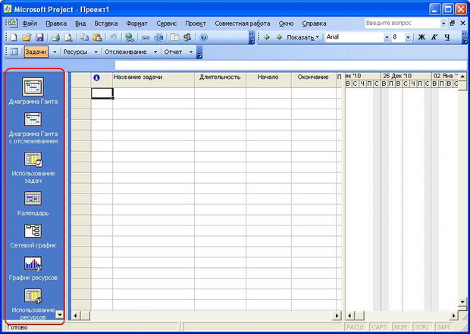Open the Окно menu
Image resolution: width=470 pixels, height=334 pixels.
tap(286, 24)
